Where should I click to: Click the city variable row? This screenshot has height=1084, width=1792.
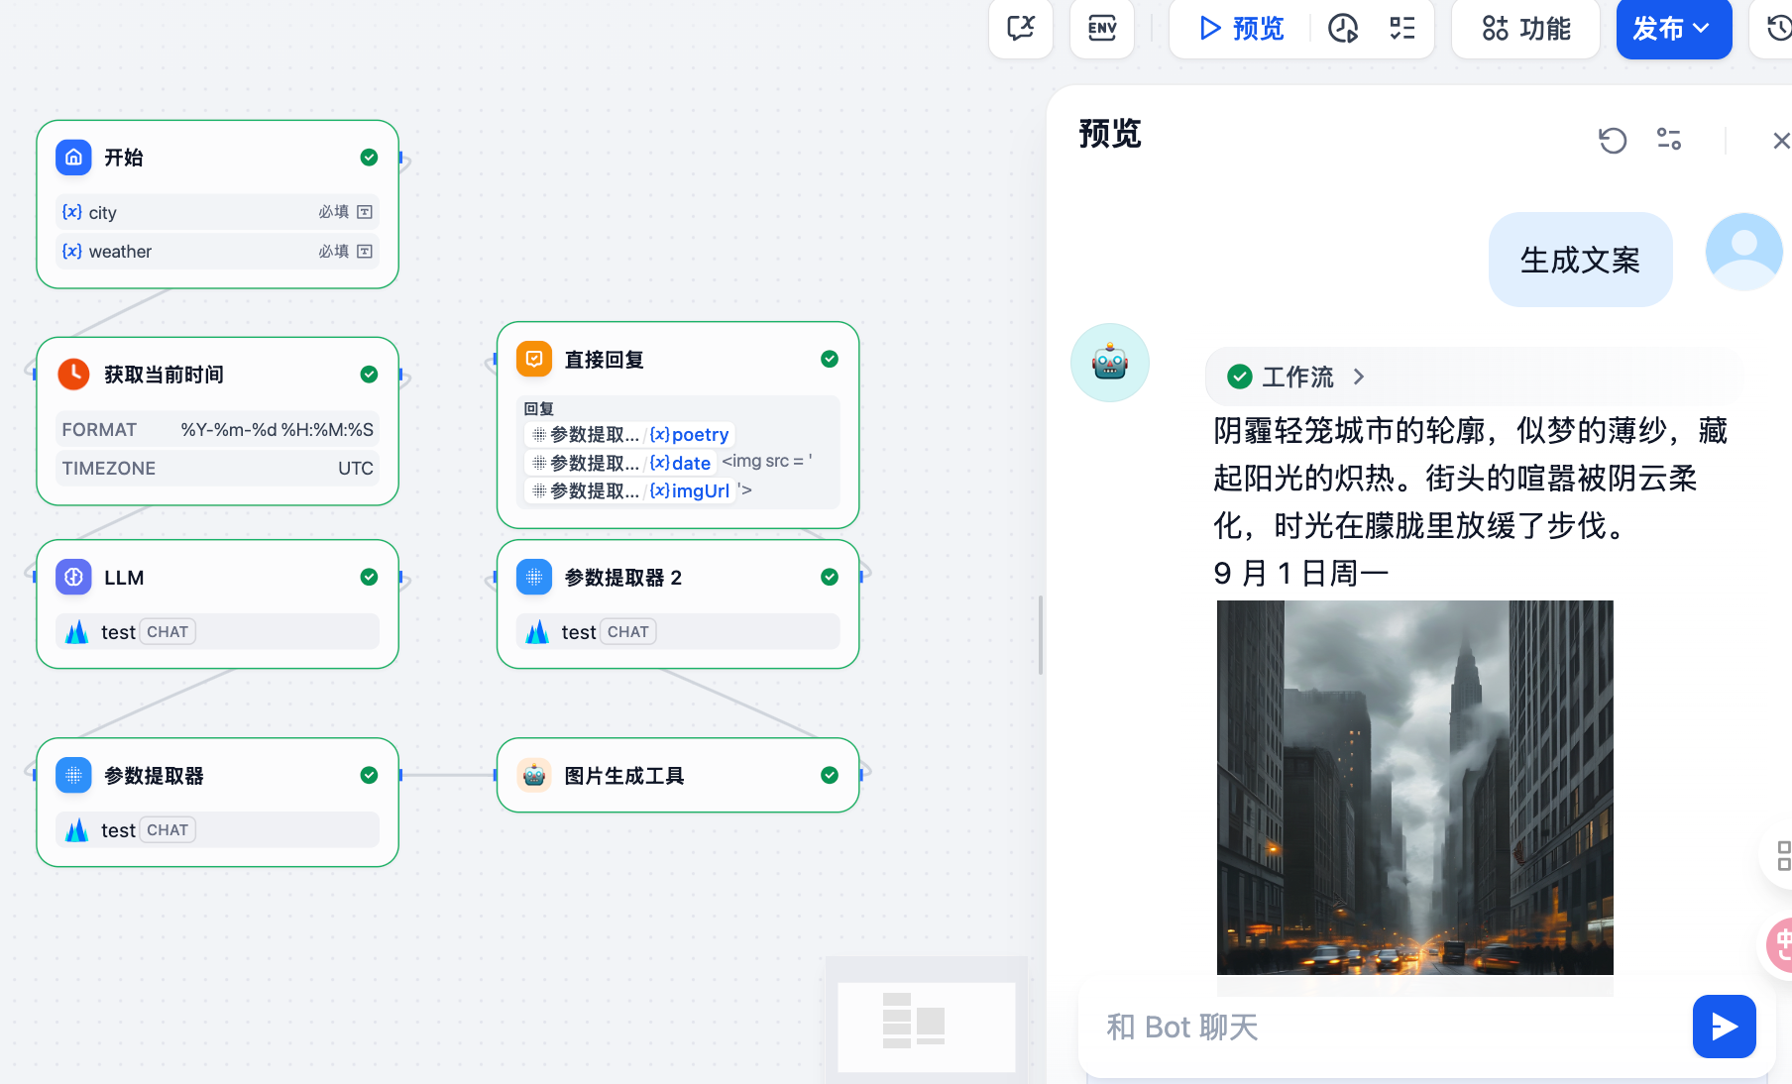(217, 212)
